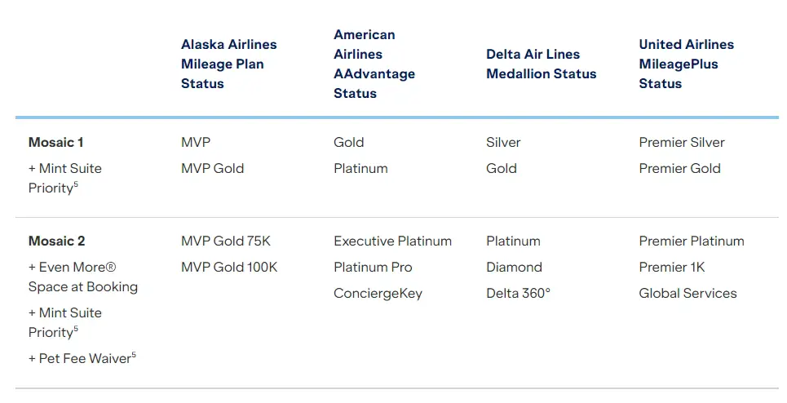The width and height of the screenshot is (787, 403).
Task: Click Mint Suite Priority under Mosaic 1
Action: pyautogui.click(x=64, y=178)
